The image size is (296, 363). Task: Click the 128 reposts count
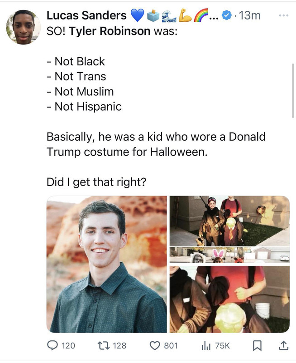pos(119,346)
